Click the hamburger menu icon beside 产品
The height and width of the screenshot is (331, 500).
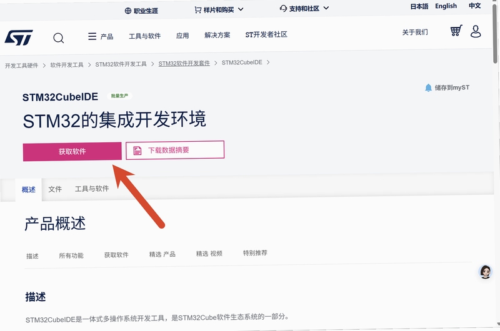tap(92, 36)
